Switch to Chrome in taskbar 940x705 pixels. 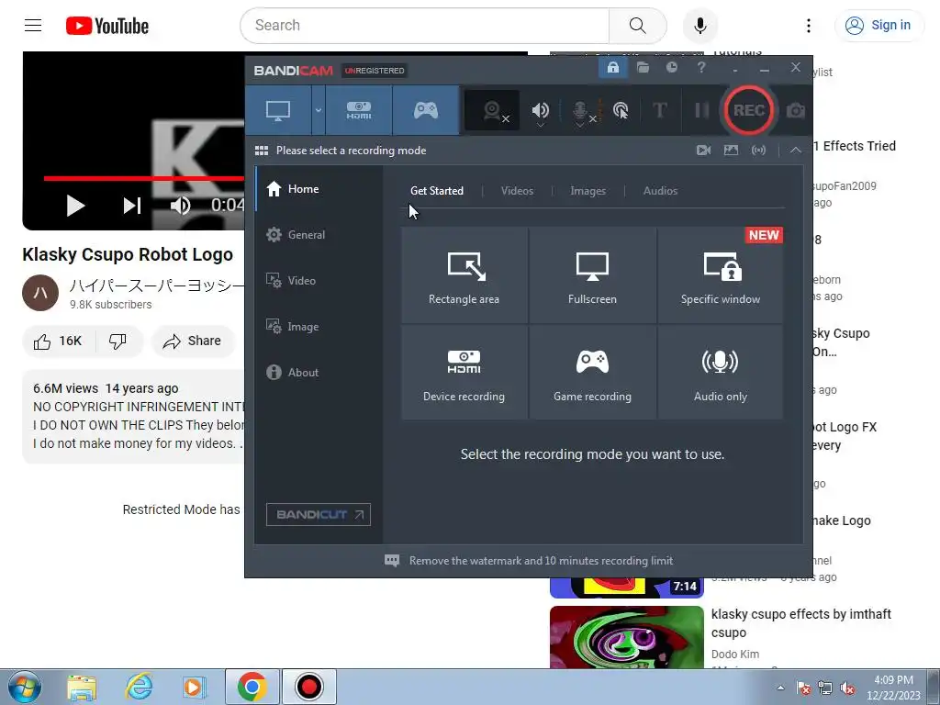click(x=252, y=687)
